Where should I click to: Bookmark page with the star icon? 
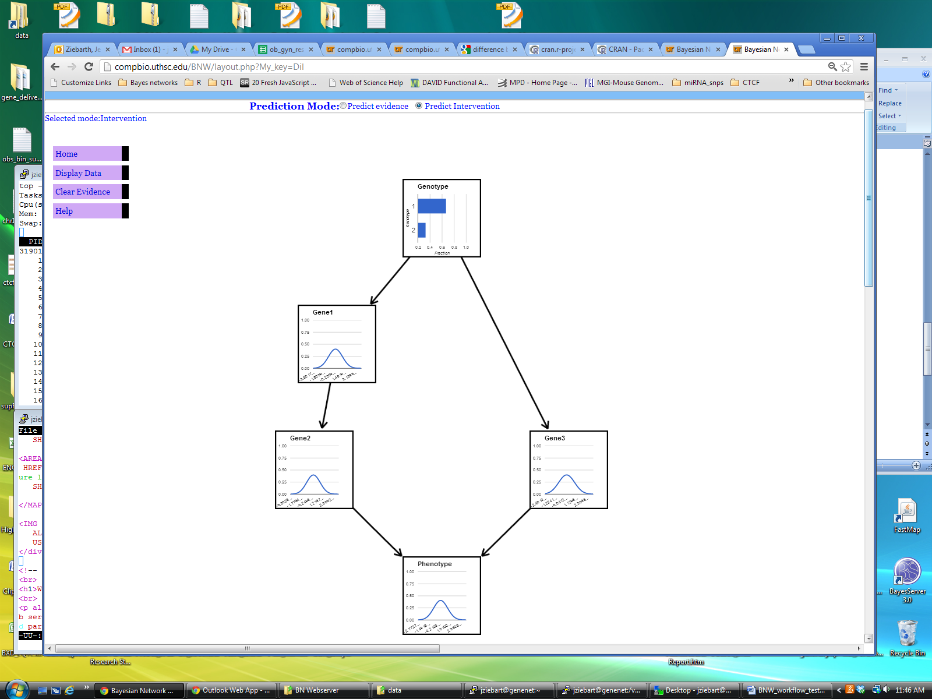846,66
